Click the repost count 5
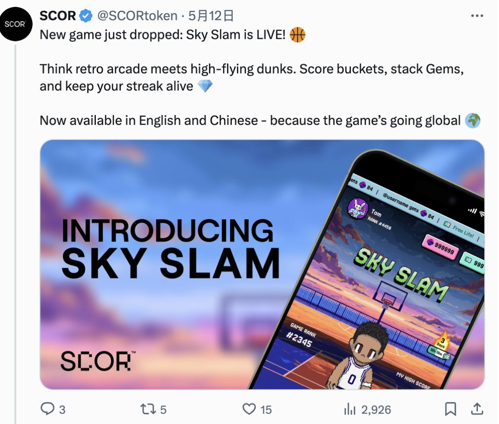The width and height of the screenshot is (499, 424). point(163,409)
